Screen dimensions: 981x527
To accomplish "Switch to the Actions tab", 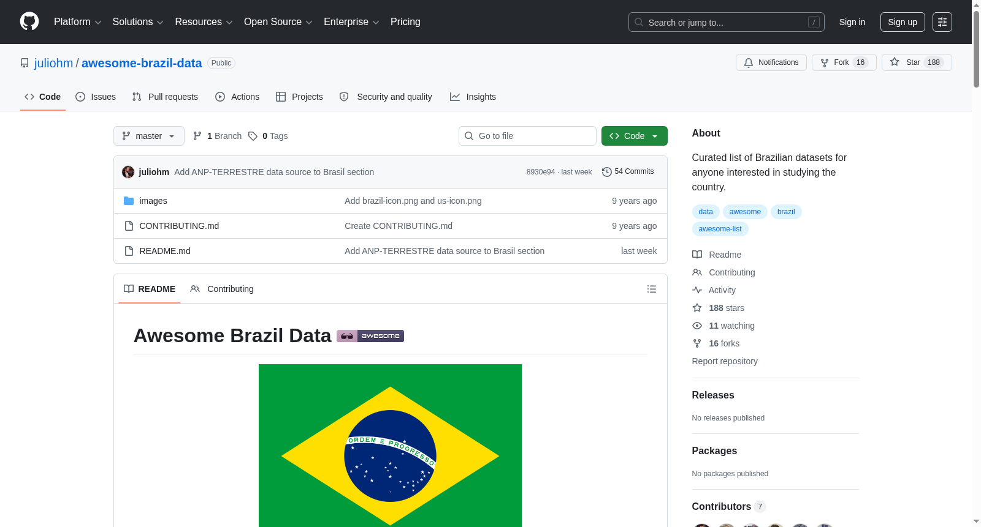I will [237, 97].
